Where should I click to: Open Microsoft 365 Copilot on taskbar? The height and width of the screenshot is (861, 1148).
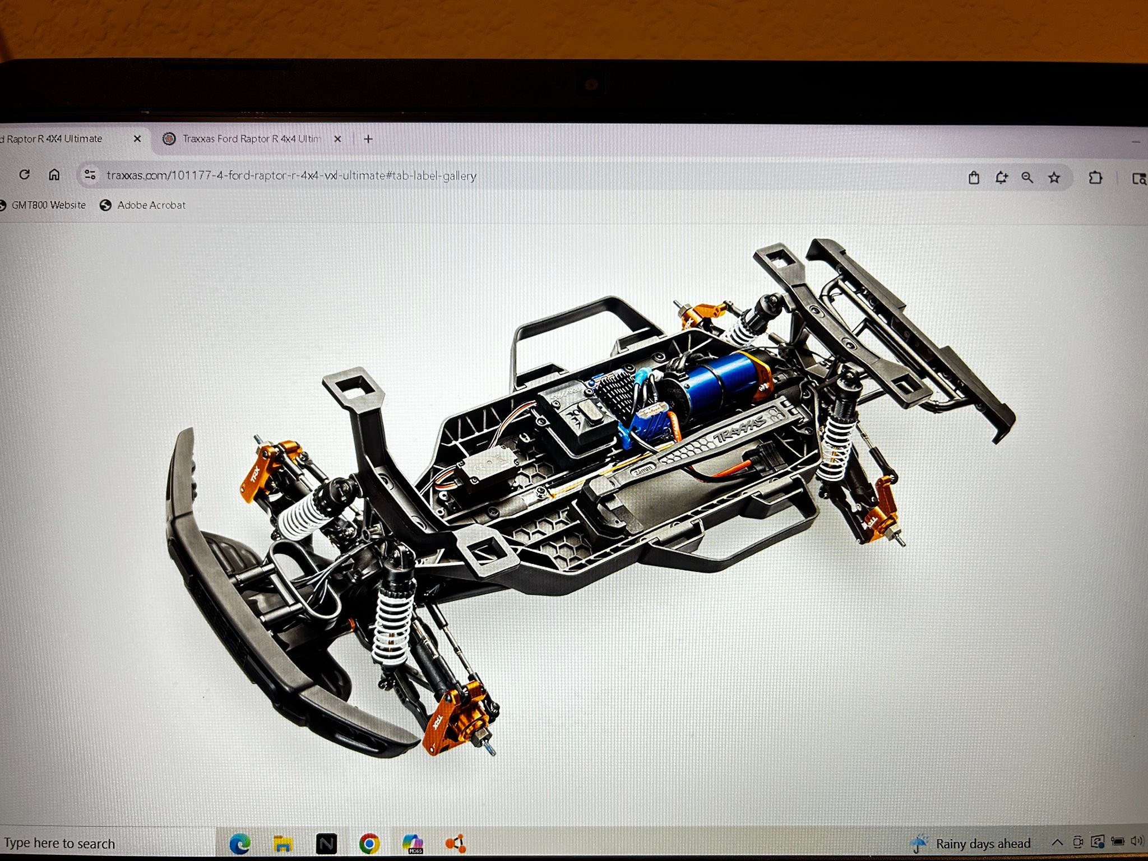(x=413, y=844)
